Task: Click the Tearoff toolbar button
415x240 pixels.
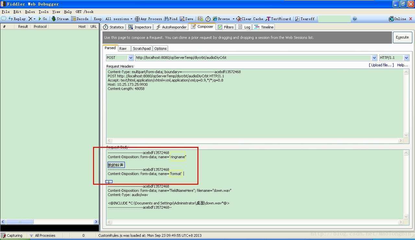Action: click(x=305, y=19)
